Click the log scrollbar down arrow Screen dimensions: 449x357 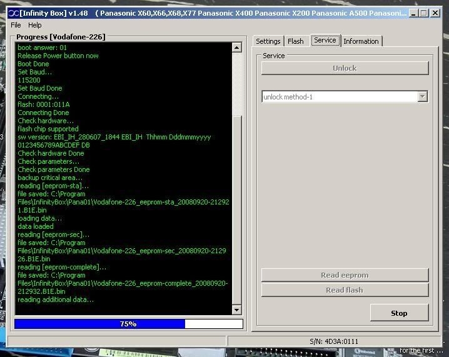coord(236,309)
